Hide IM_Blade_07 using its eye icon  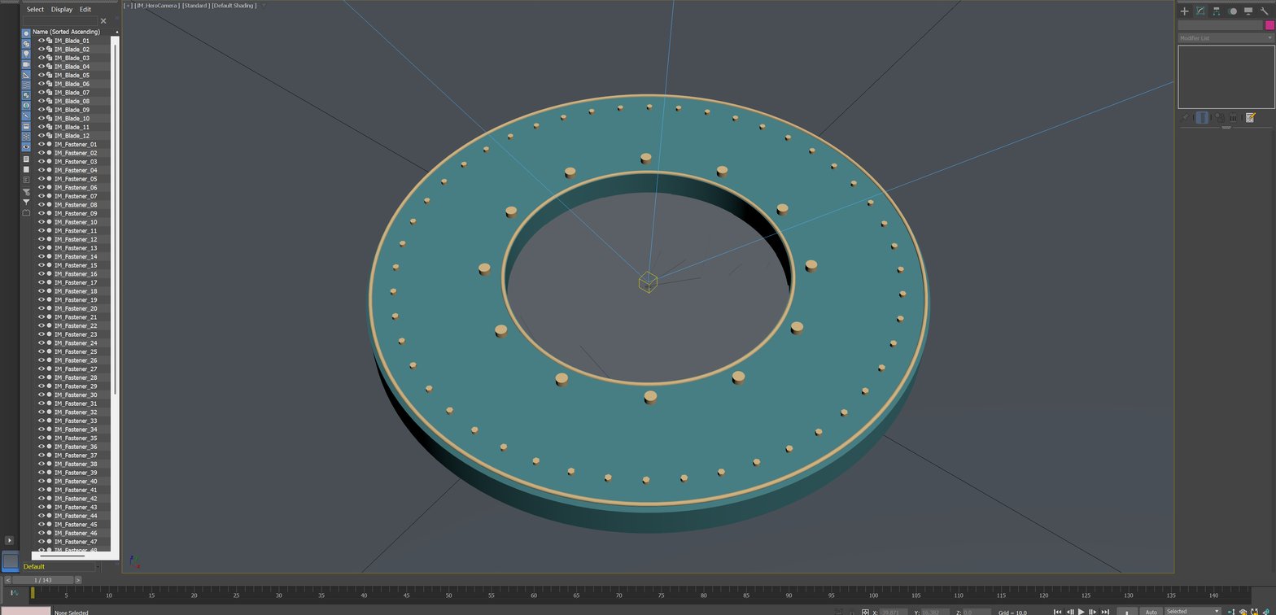pos(42,93)
